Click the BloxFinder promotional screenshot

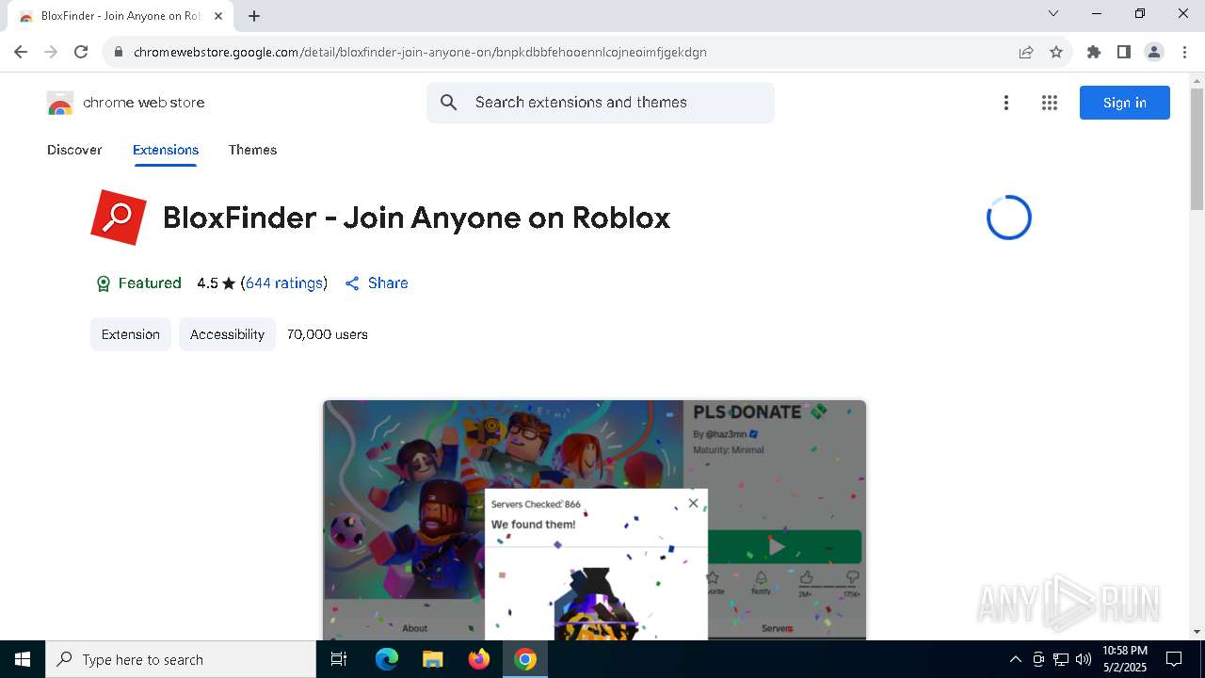[594, 520]
